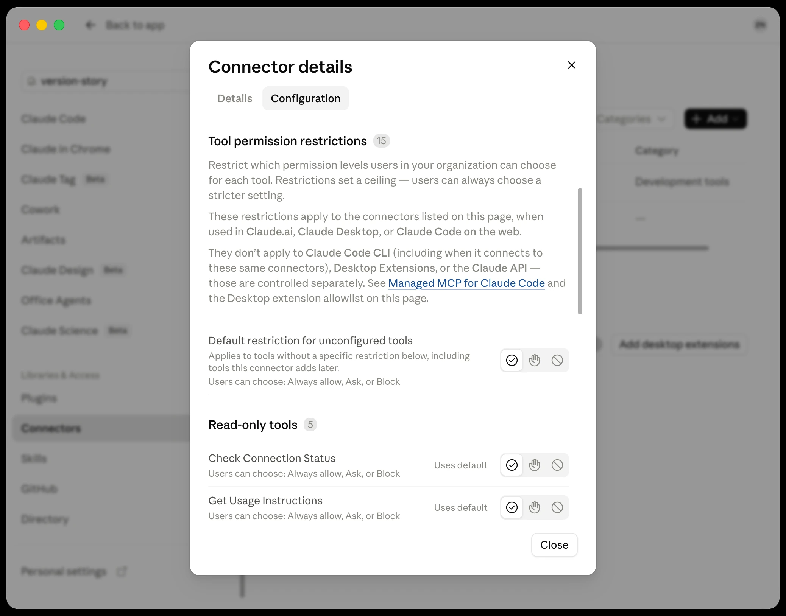This screenshot has width=786, height=616.
Task: Open GitHub in the background sidebar
Action: (39, 489)
